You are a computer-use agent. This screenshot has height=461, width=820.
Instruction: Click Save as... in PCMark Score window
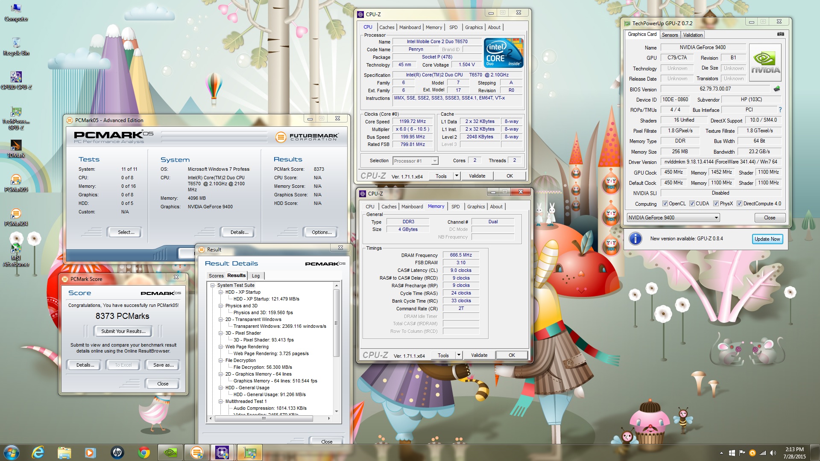(163, 365)
